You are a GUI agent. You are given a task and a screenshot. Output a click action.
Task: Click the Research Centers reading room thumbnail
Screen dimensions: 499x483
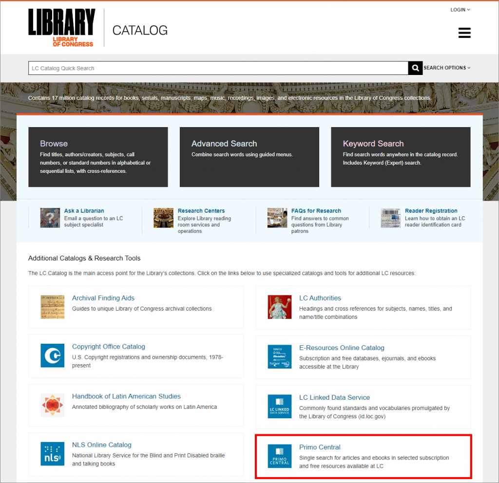(164, 218)
